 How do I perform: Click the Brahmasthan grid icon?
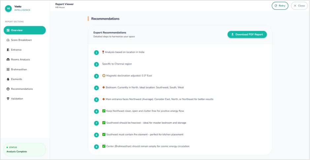coord(8,69)
